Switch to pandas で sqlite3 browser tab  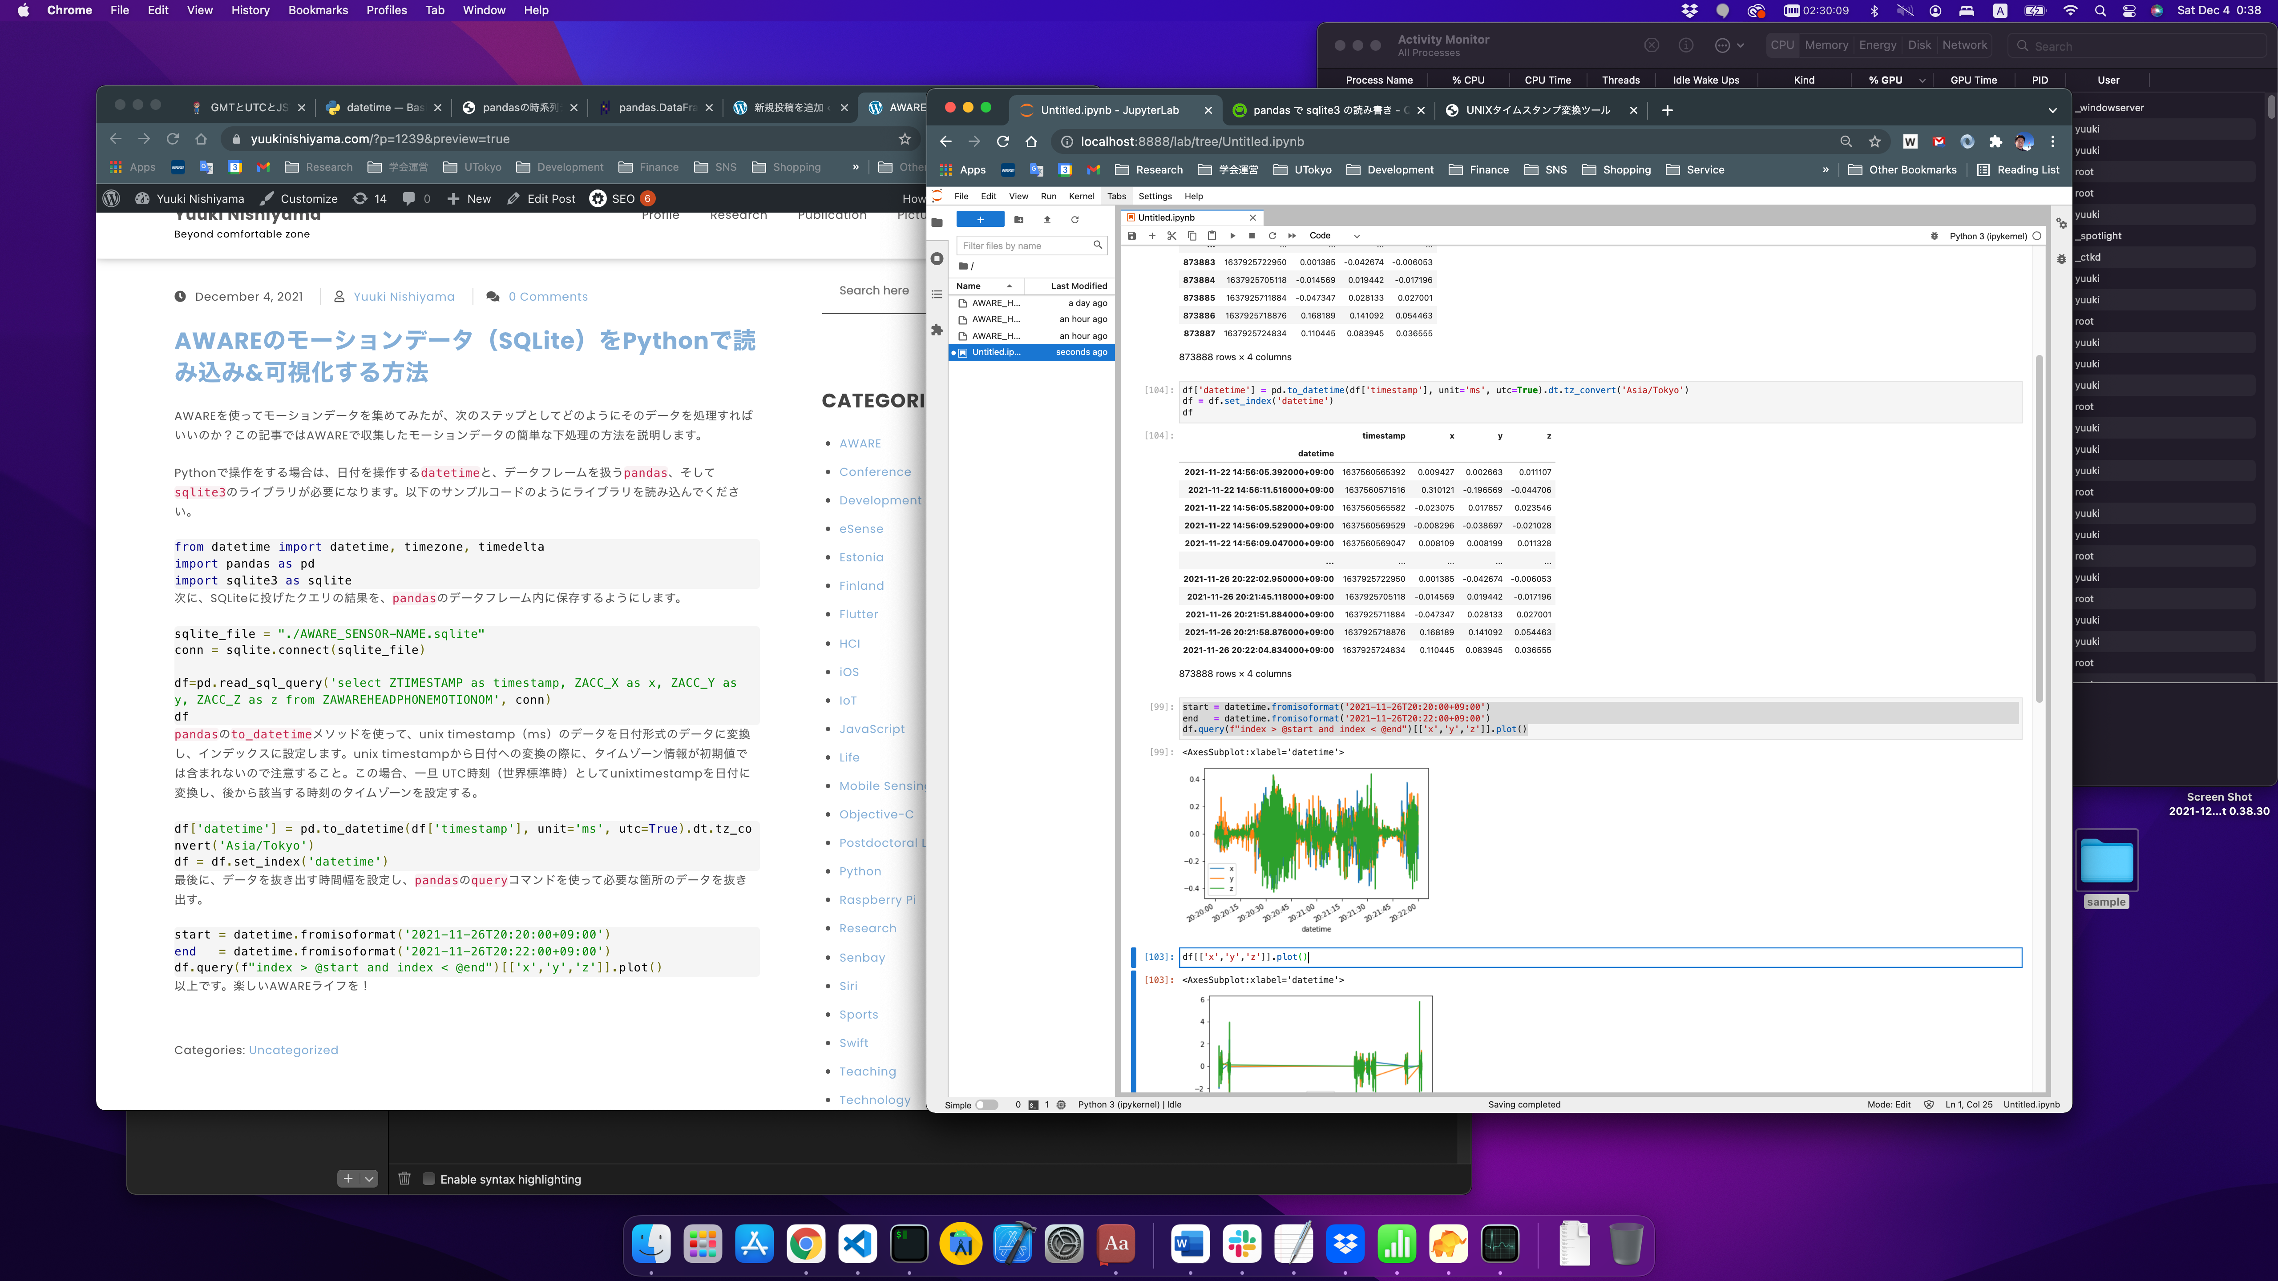tap(1327, 109)
